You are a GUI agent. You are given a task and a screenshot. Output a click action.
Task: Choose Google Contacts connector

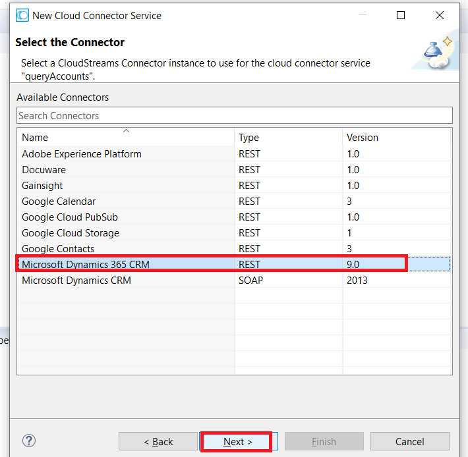click(234, 249)
